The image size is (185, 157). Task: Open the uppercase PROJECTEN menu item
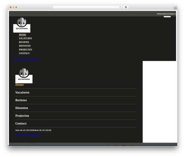point(26,49)
